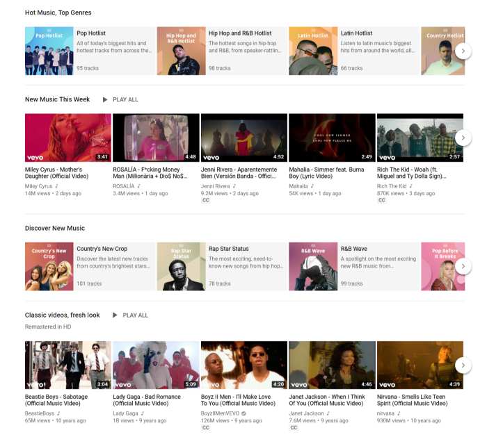Click the '95 tracks' count on Pop Hotlist
This screenshot has width=487, height=437.
(88, 68)
